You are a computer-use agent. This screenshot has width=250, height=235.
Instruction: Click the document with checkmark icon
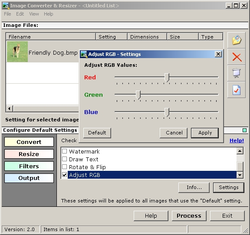[x=237, y=90]
